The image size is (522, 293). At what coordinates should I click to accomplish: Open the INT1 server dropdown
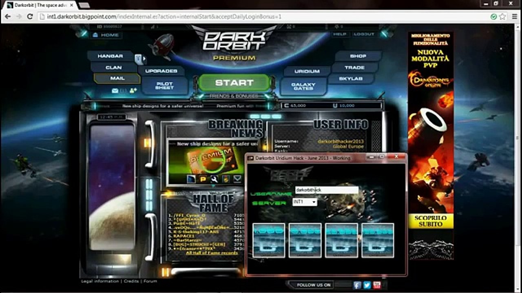coord(305,202)
